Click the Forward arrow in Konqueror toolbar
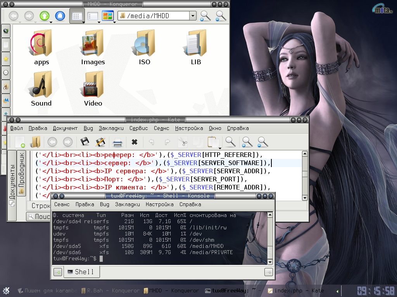 coord(29,16)
